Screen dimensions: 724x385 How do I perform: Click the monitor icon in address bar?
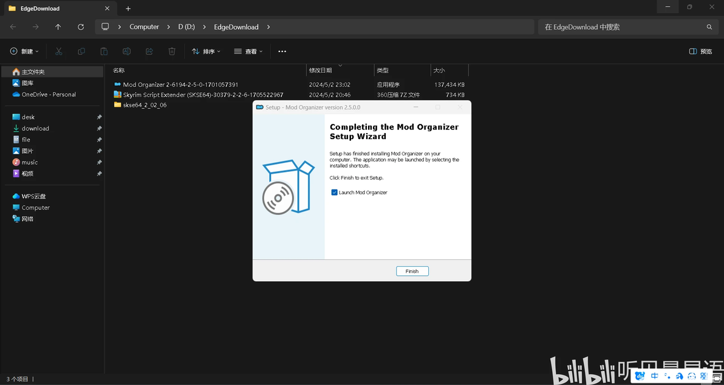(x=105, y=27)
